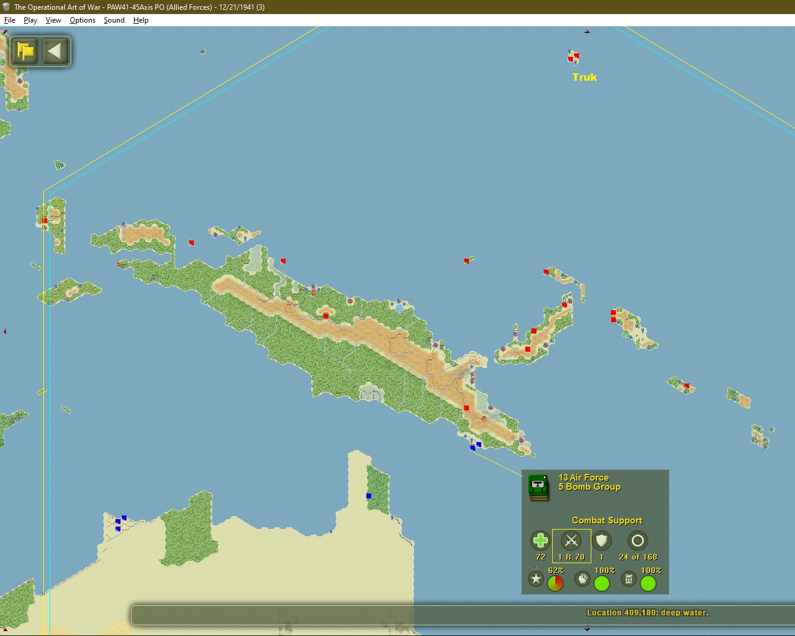
Task: Click the raised fist readiness icon
Action: 582,579
